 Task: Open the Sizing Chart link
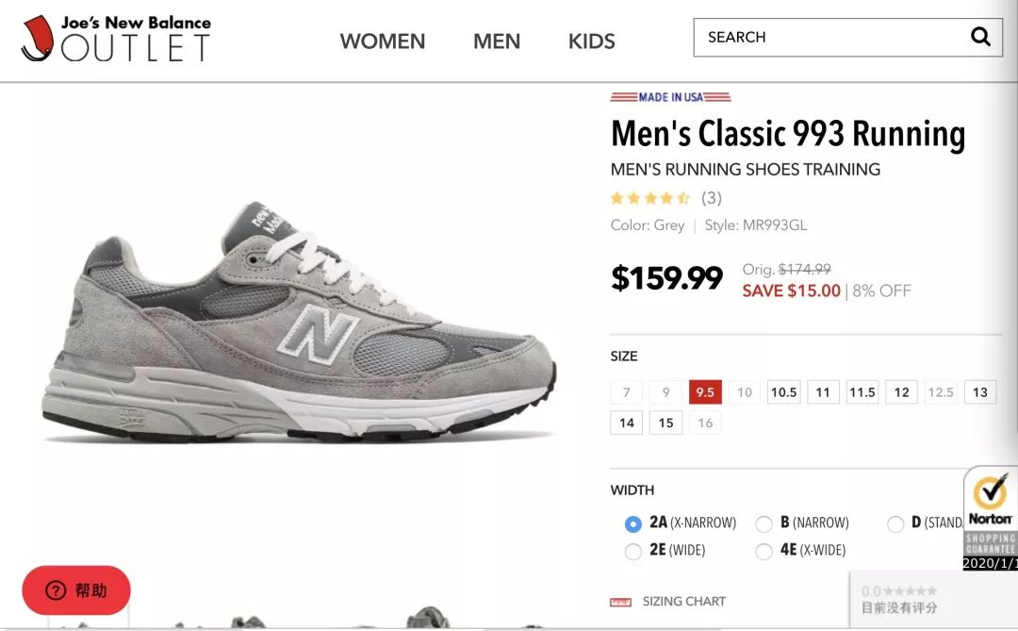tap(684, 602)
